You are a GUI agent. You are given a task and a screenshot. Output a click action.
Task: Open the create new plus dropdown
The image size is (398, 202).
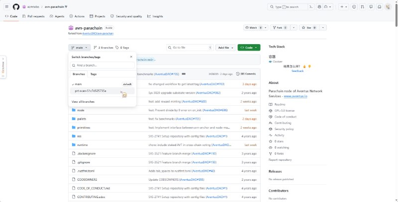(344, 7)
